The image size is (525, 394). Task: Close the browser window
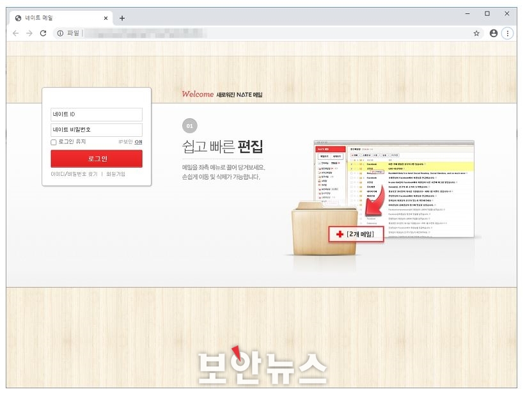click(507, 13)
